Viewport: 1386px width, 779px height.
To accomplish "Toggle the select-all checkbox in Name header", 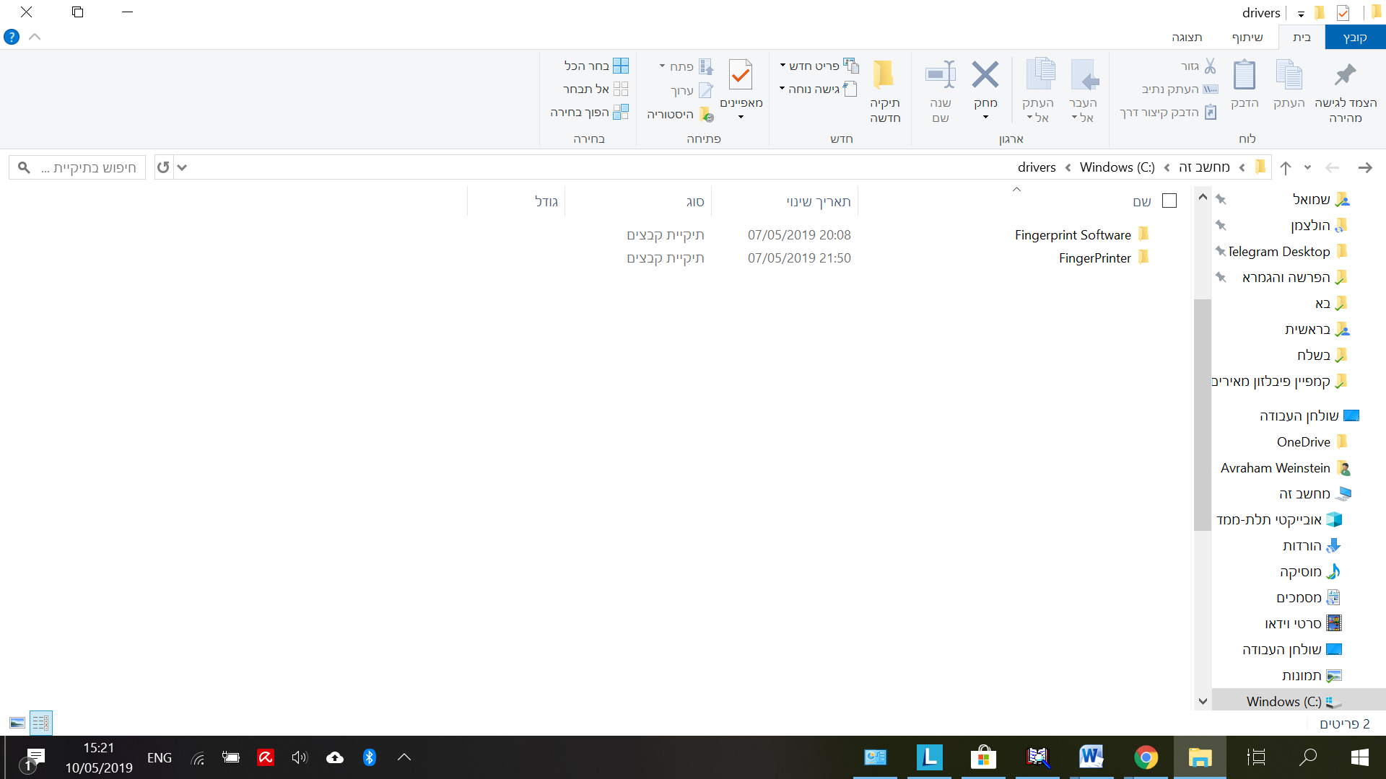I will point(1169,201).
